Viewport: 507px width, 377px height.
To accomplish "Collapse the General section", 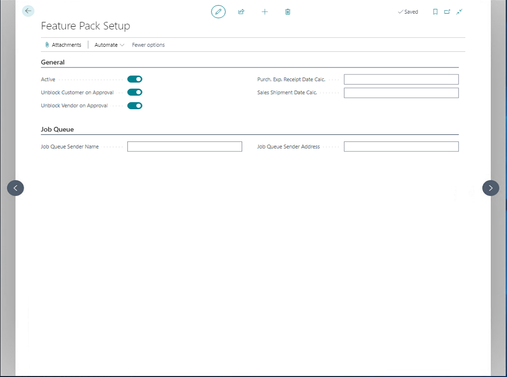I will (x=52, y=62).
